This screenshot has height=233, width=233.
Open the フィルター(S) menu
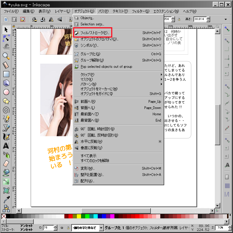[x=141, y=11]
